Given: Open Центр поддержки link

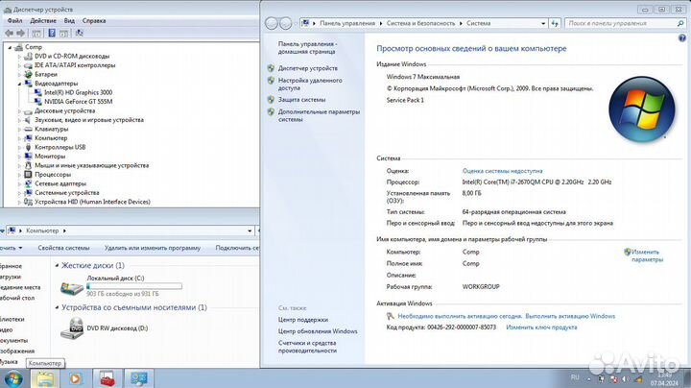Looking at the screenshot, I should click(x=303, y=320).
